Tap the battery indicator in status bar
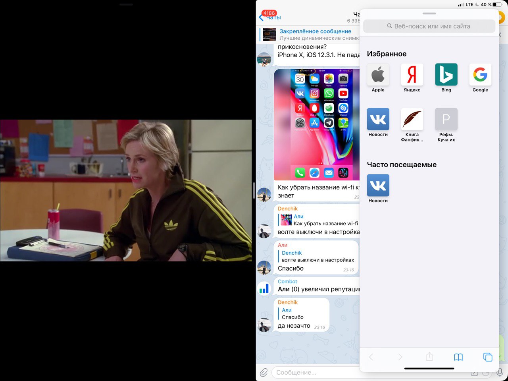The image size is (508, 381). [x=498, y=5]
